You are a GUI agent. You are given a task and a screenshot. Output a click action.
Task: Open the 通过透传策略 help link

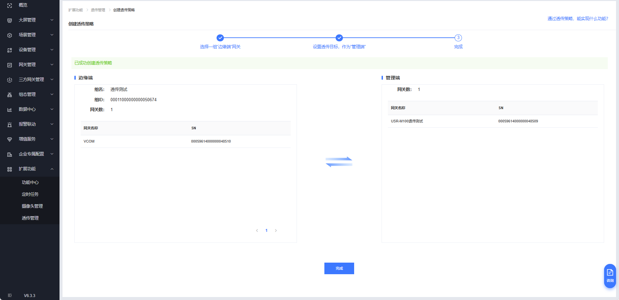click(577, 19)
